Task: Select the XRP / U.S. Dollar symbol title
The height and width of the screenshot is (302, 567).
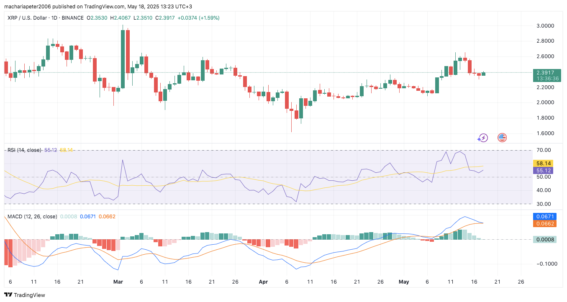Action: [x=30, y=18]
